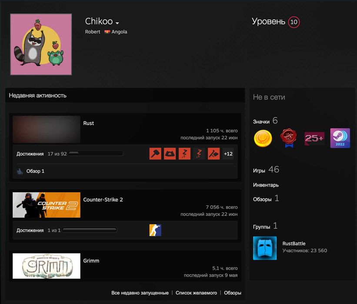The width and height of the screenshot is (357, 304).
Task: Open the Rust game title
Action: coord(89,123)
